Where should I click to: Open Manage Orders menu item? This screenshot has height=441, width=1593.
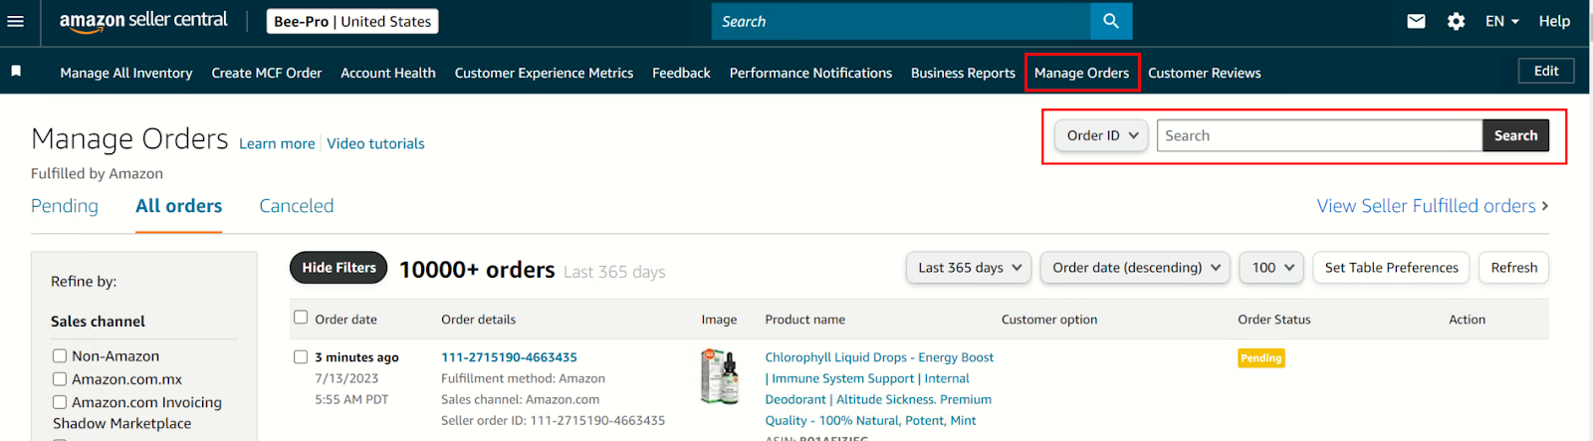click(x=1081, y=73)
